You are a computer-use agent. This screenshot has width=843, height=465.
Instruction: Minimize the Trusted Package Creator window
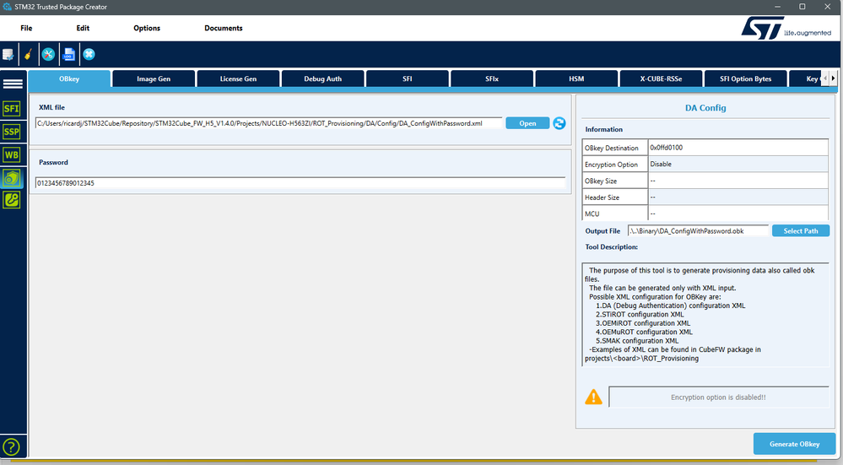777,7
